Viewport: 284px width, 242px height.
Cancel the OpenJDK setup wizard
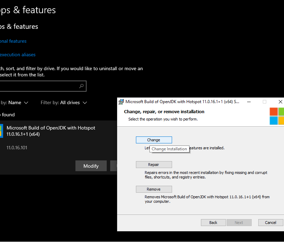(270, 223)
